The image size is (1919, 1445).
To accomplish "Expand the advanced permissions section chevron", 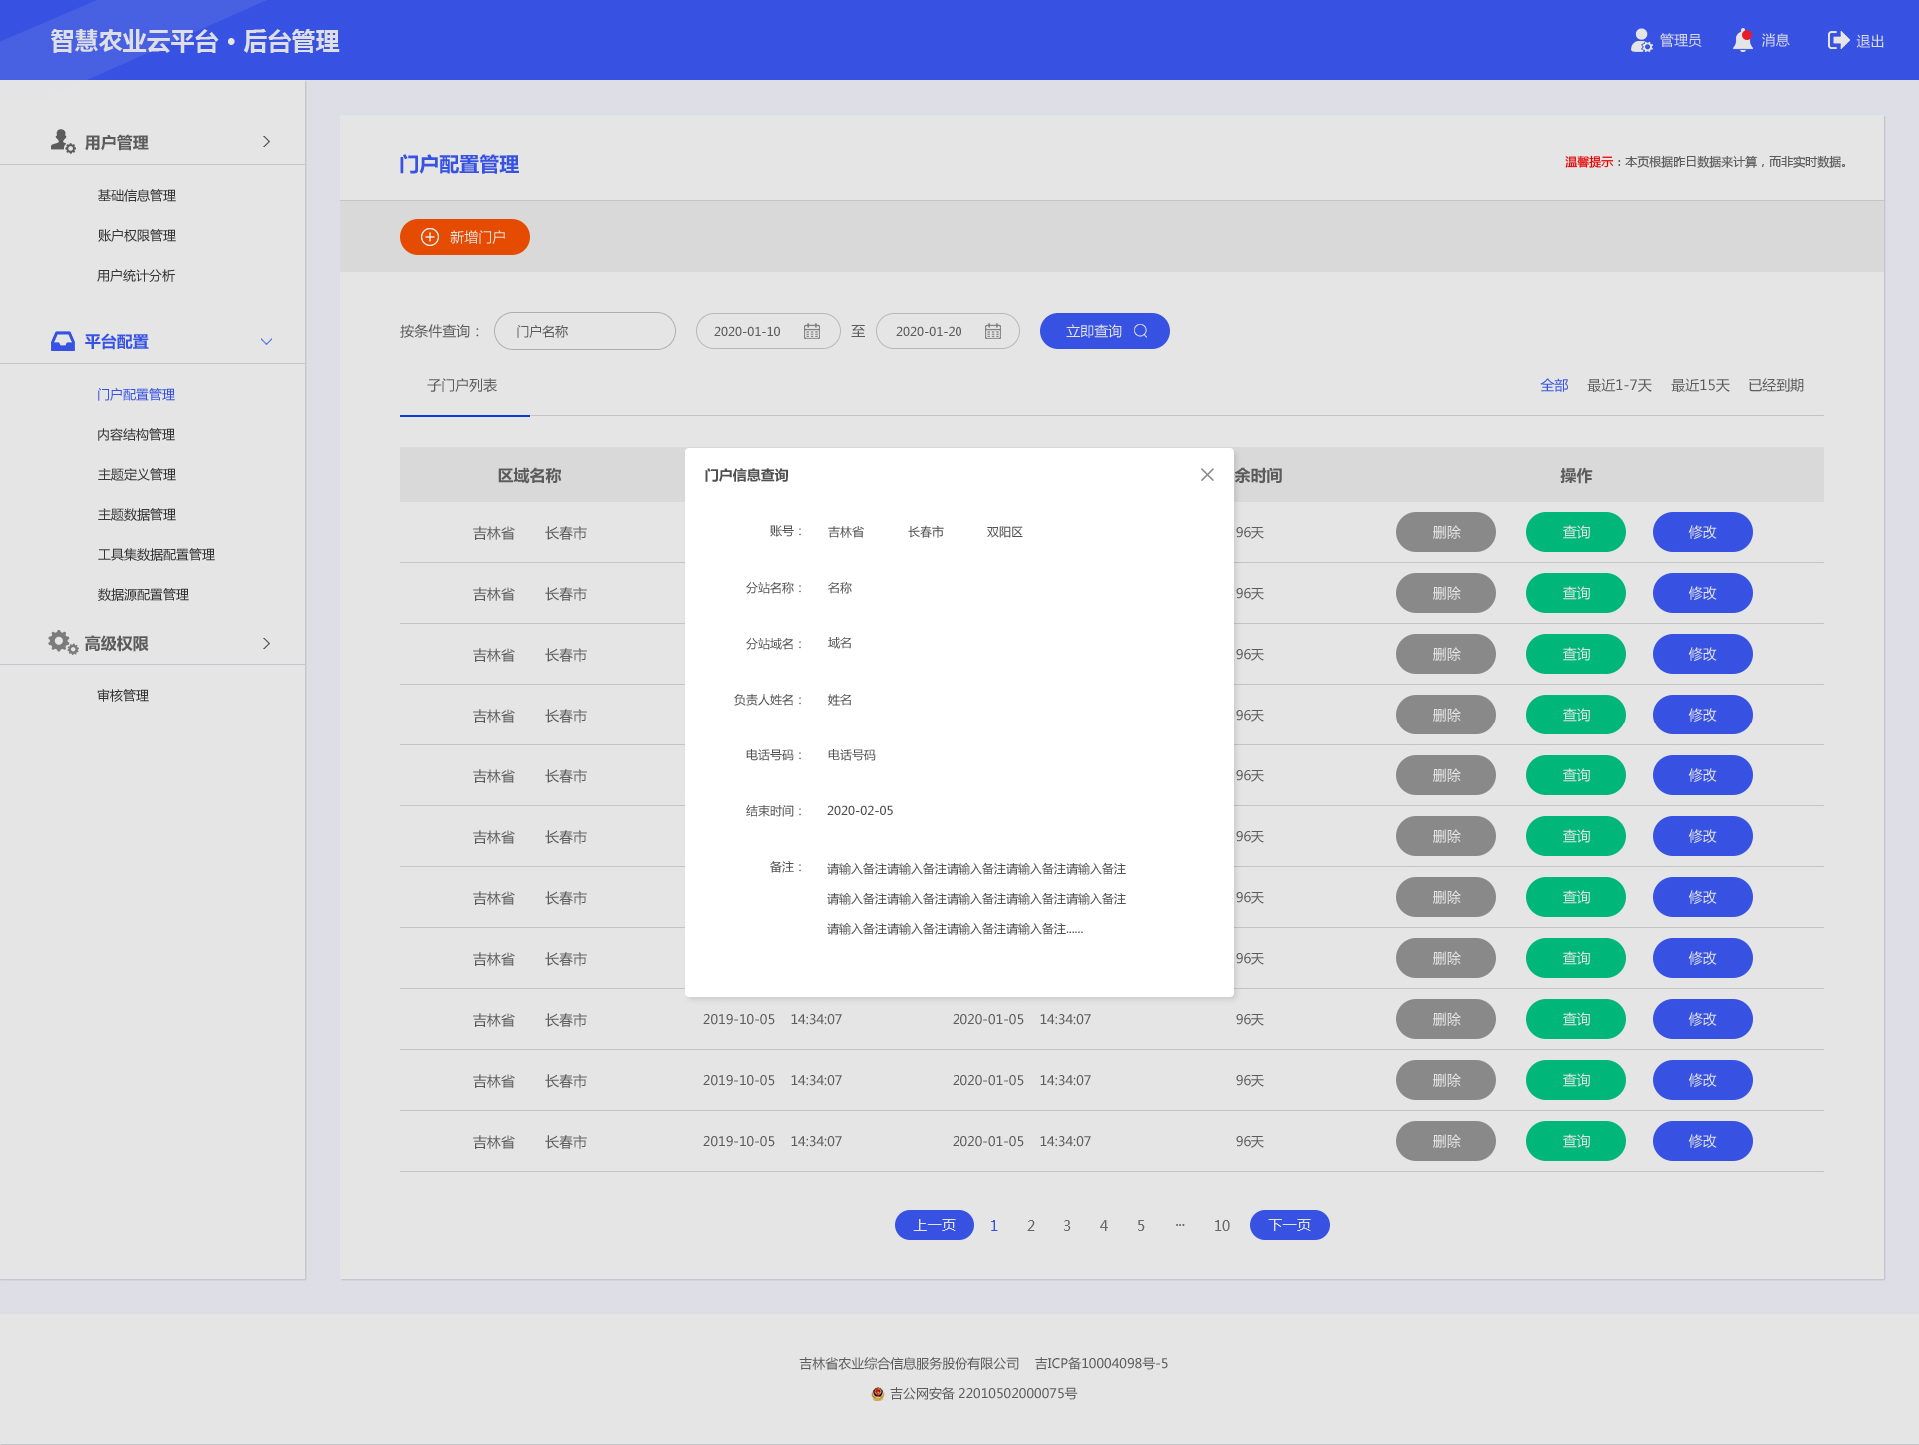I will [x=266, y=643].
